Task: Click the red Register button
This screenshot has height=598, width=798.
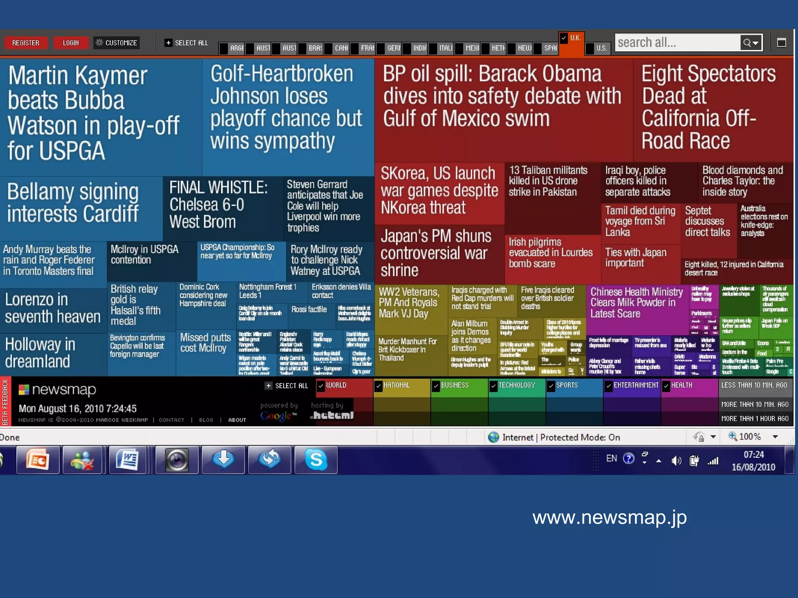Action: click(26, 42)
